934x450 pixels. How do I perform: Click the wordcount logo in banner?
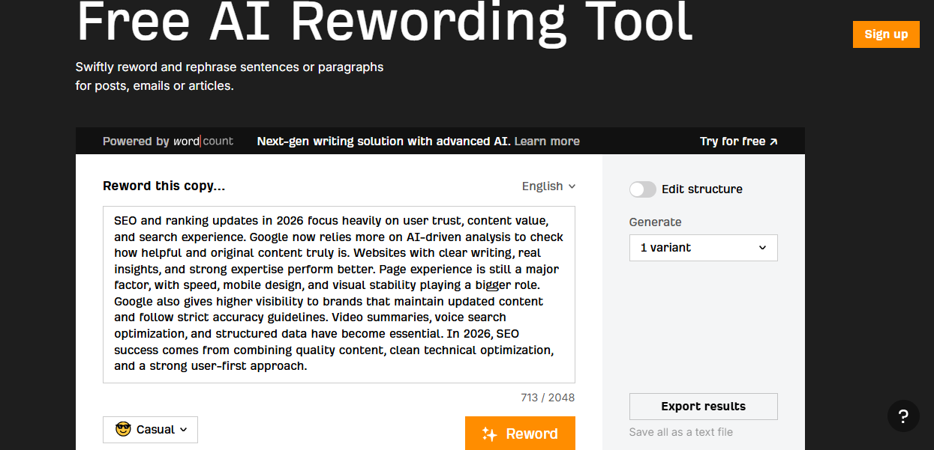click(203, 142)
